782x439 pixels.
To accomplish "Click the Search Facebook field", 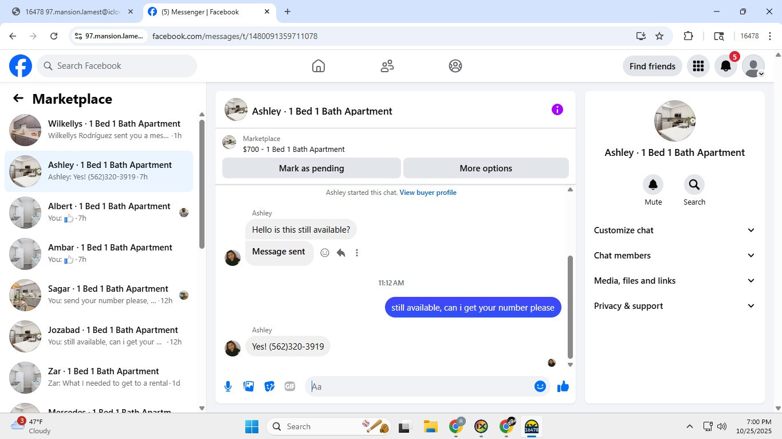I will pyautogui.click(x=117, y=66).
